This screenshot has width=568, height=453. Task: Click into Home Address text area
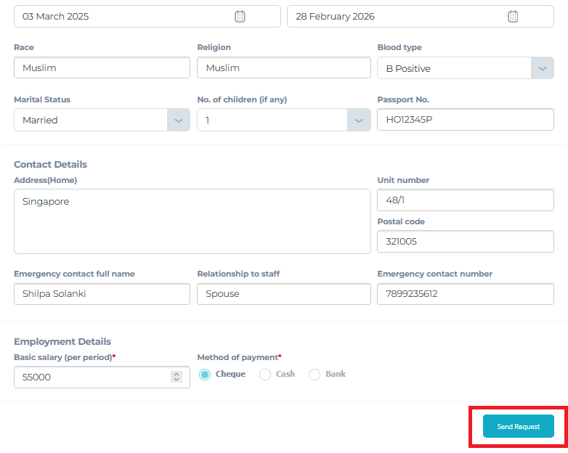192,221
